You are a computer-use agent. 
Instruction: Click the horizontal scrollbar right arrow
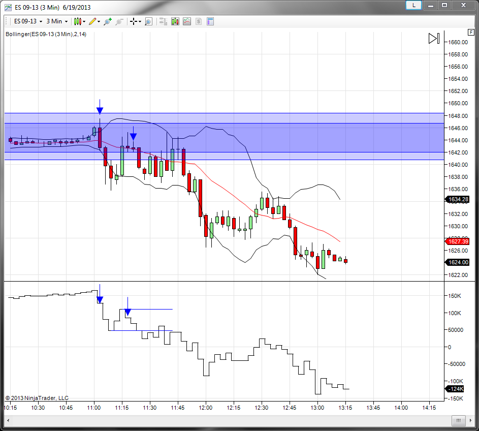(x=471, y=420)
